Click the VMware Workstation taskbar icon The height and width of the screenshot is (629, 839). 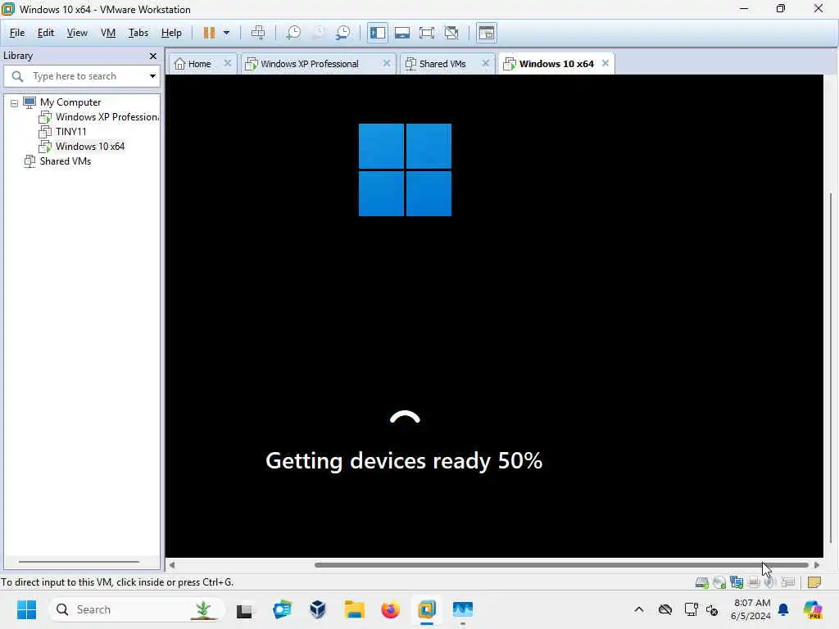[x=426, y=609]
